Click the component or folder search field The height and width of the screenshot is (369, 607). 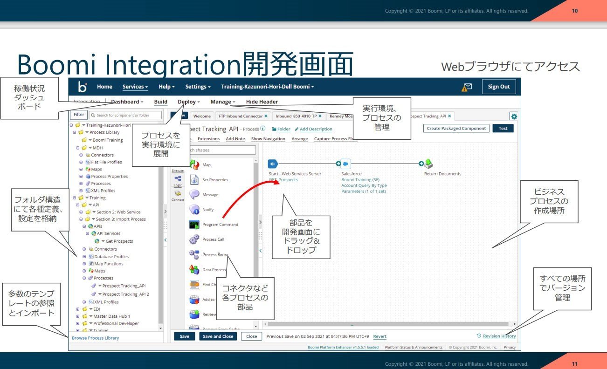click(125, 115)
